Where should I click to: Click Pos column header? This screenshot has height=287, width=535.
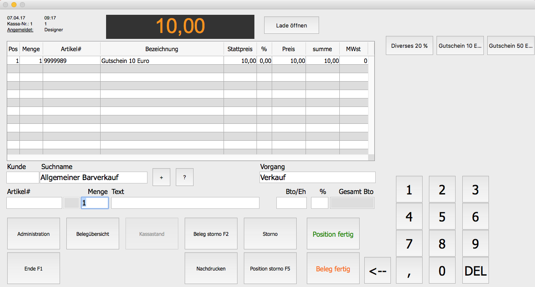point(13,49)
